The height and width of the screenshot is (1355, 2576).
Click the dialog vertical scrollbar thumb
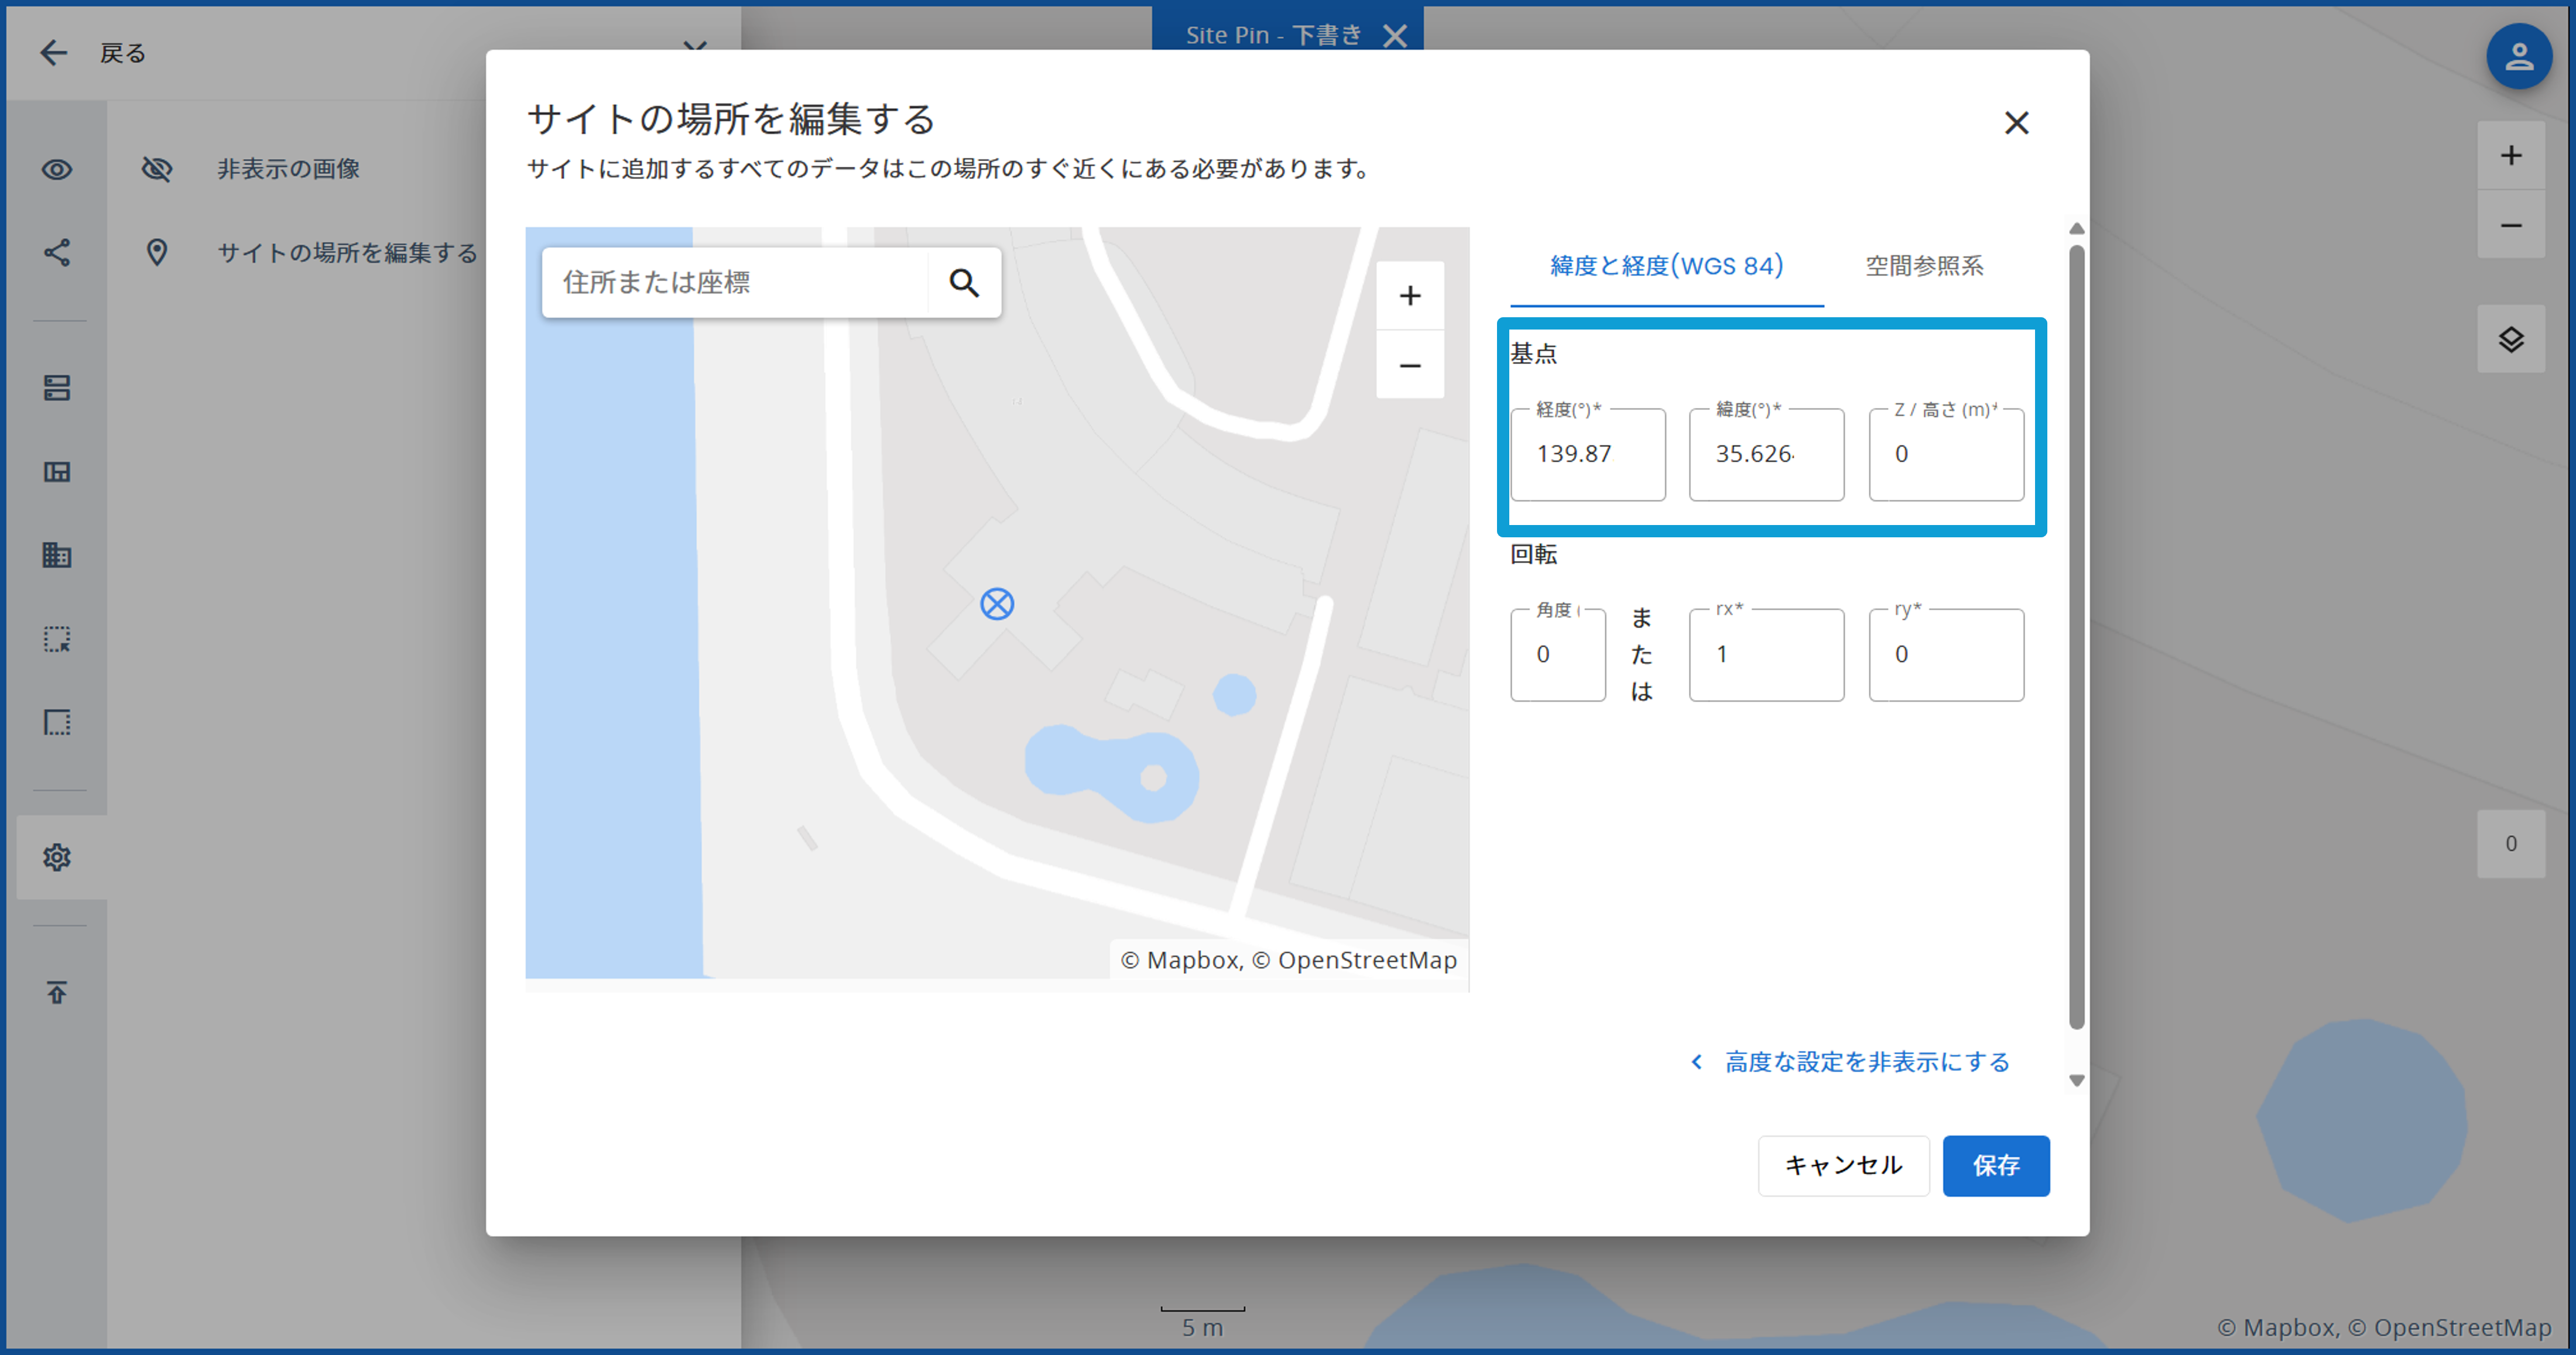[x=2076, y=636]
